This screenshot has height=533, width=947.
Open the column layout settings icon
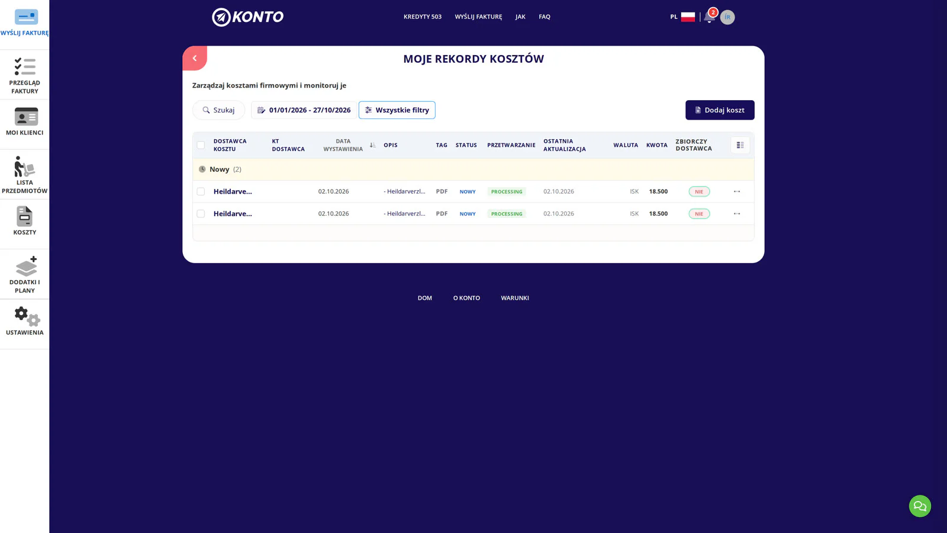click(x=740, y=145)
